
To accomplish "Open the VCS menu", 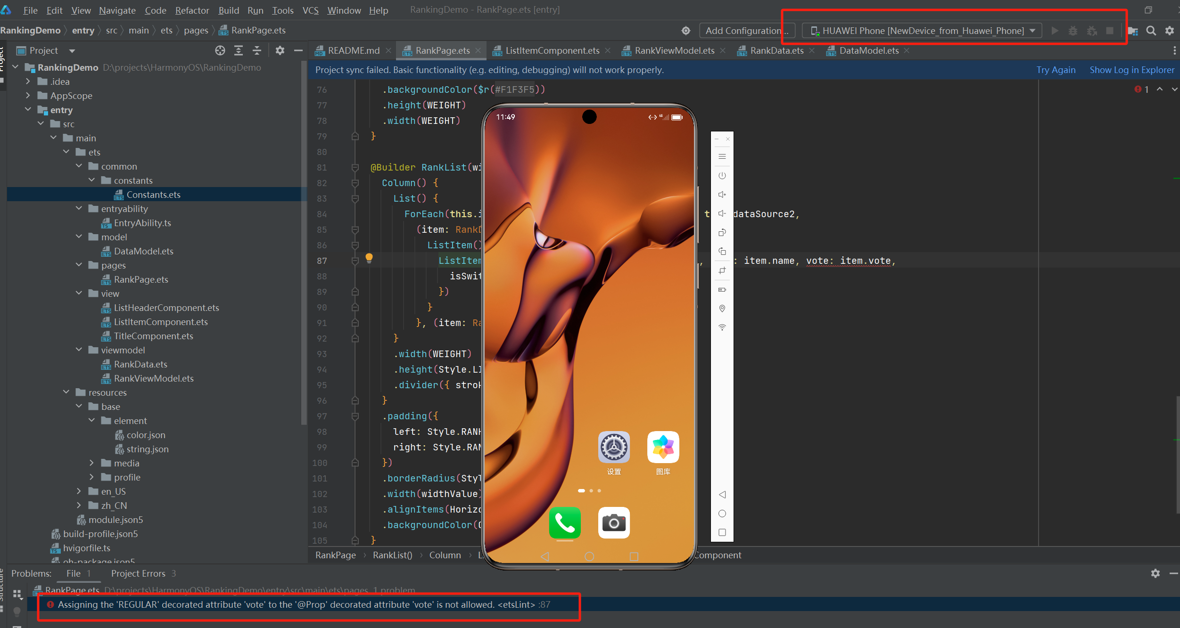I will 310,10.
